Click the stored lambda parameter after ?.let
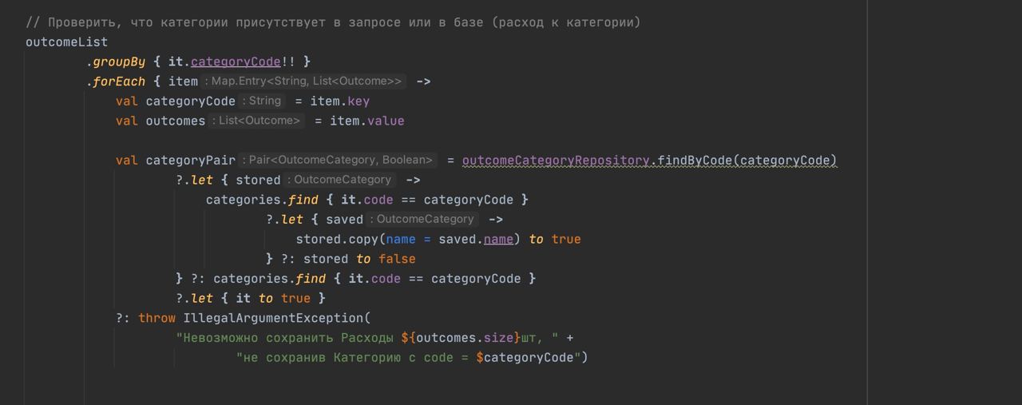This screenshot has height=405, width=1022. [x=258, y=180]
